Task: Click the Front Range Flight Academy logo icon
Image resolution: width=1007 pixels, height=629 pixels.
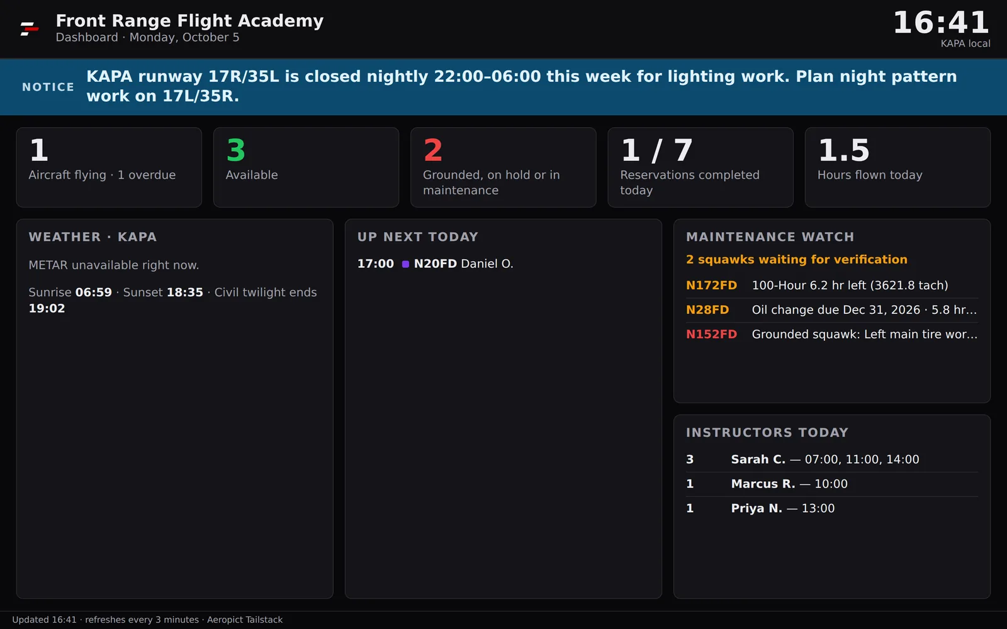Action: click(30, 29)
